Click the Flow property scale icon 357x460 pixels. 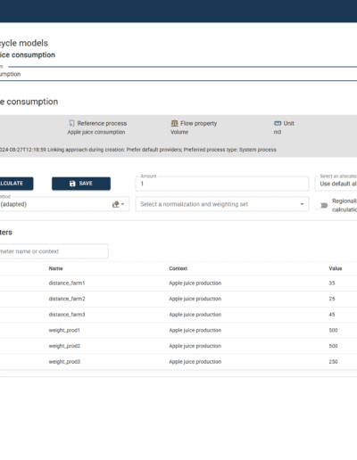pos(174,123)
